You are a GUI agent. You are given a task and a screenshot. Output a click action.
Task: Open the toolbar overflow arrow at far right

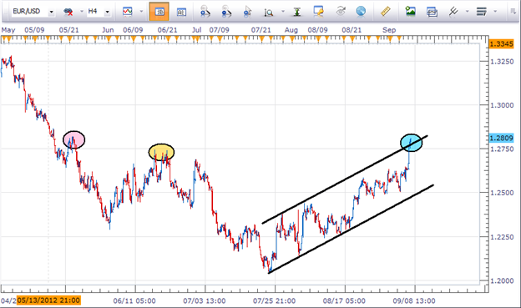pos(513,12)
